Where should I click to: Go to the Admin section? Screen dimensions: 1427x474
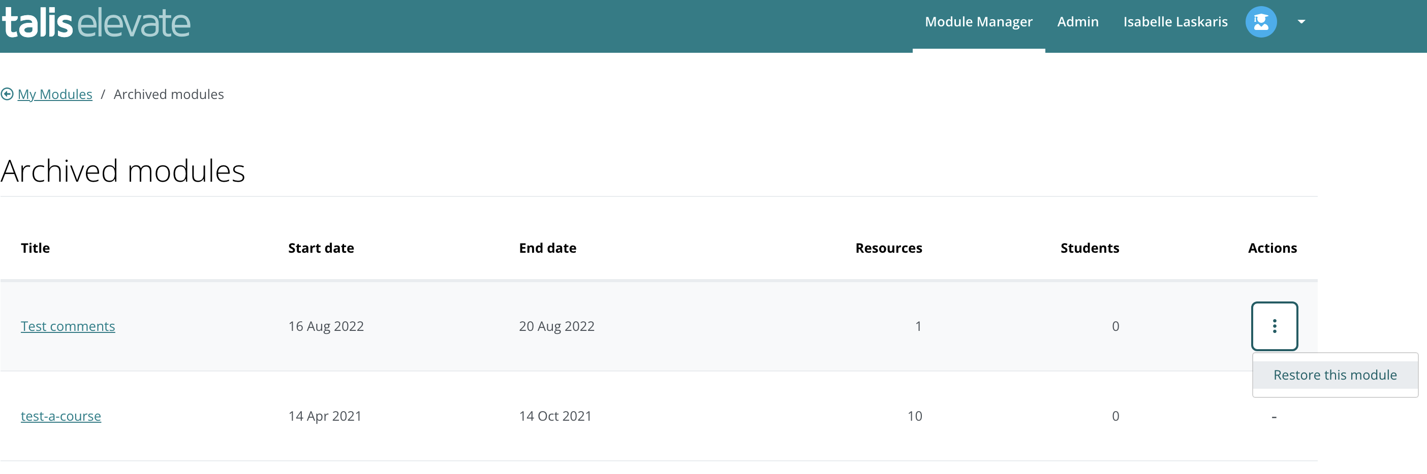point(1077,22)
